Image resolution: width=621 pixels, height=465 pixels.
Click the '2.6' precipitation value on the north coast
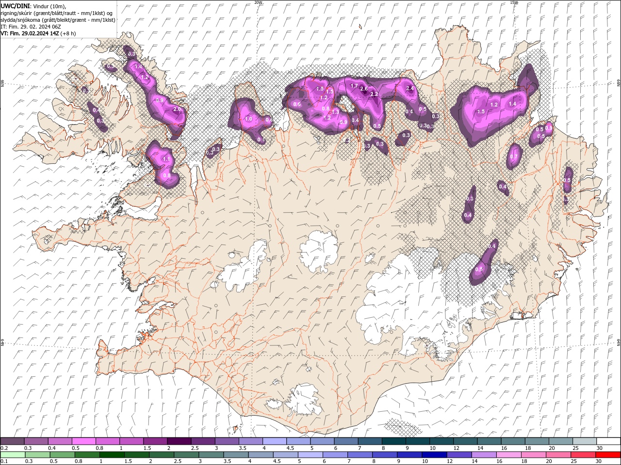363,88
